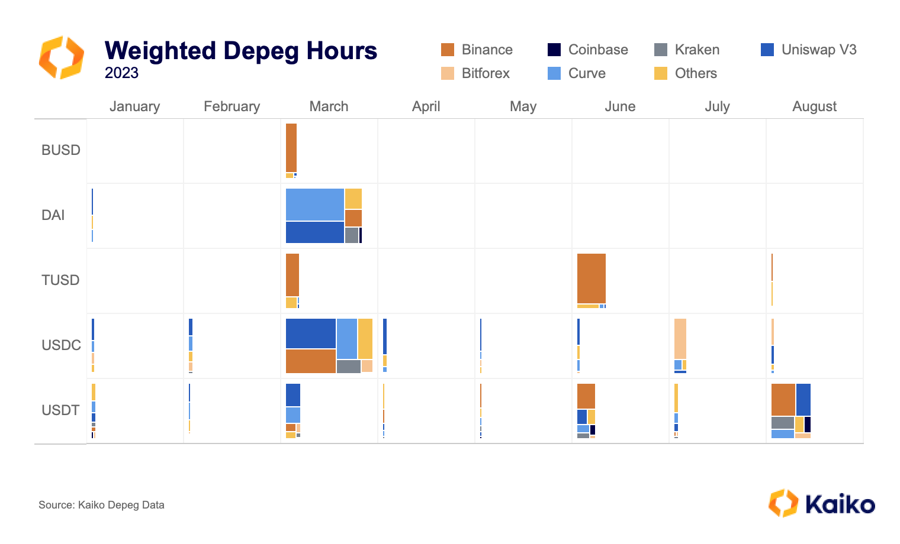Toggle the Binance legend entry
900x544 pixels.
[x=486, y=50]
